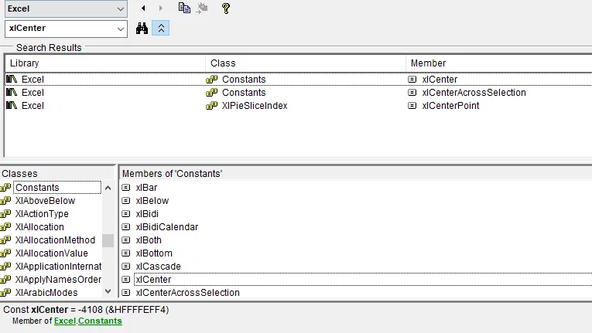Open the xlCenter search text dropdown
592x333 pixels.
pyautogui.click(x=121, y=29)
